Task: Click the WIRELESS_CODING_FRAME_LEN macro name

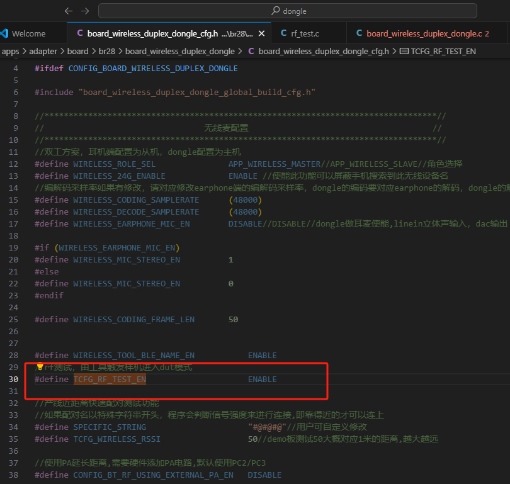Action: click(x=133, y=320)
